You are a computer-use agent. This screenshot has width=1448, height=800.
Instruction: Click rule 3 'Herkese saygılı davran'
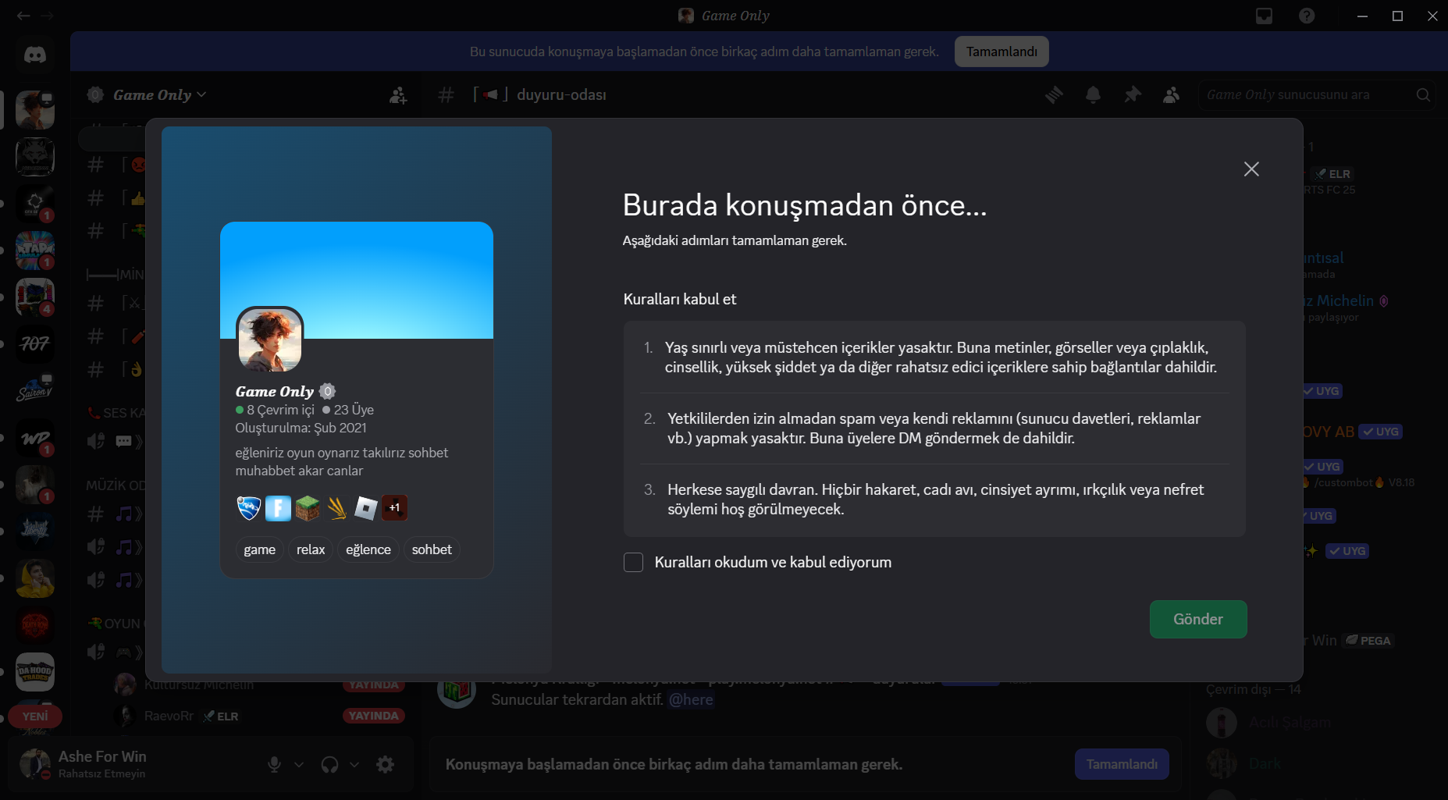point(934,500)
